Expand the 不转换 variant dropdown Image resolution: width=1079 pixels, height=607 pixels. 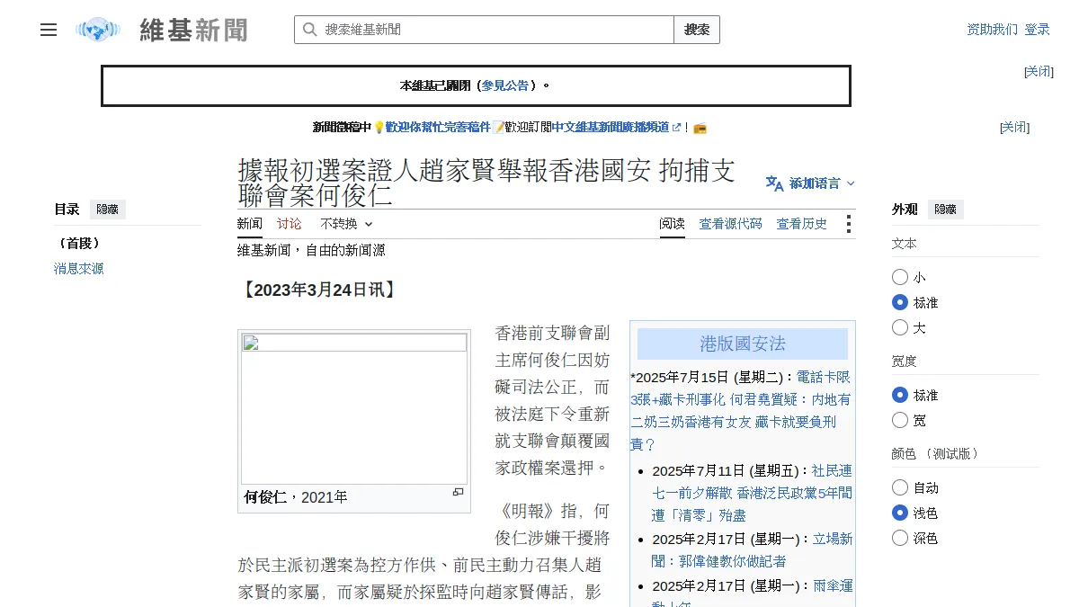coord(346,224)
